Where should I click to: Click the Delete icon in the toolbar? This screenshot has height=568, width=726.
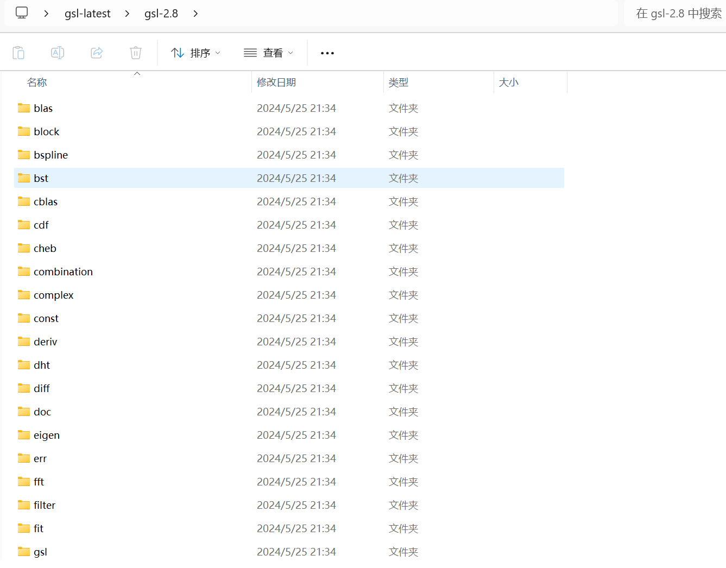(136, 53)
